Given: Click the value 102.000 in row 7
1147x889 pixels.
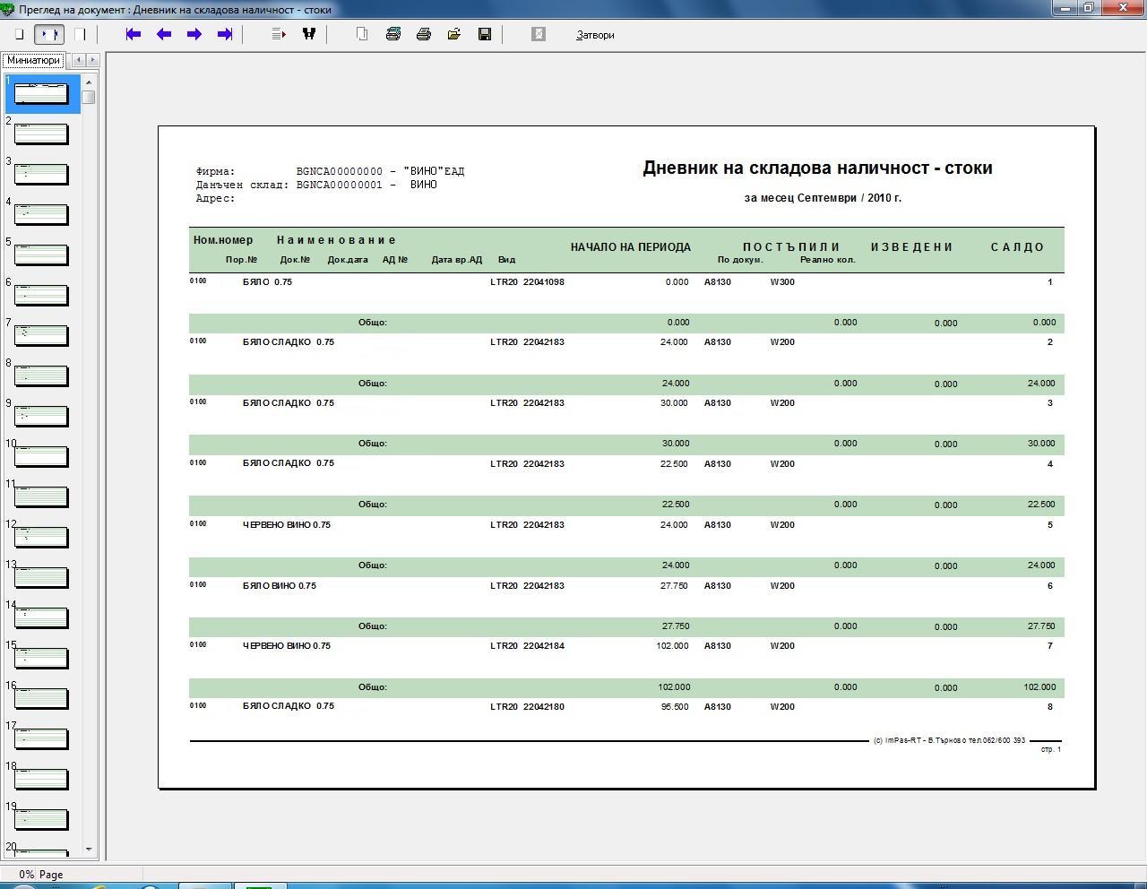Looking at the screenshot, I should click(x=672, y=646).
